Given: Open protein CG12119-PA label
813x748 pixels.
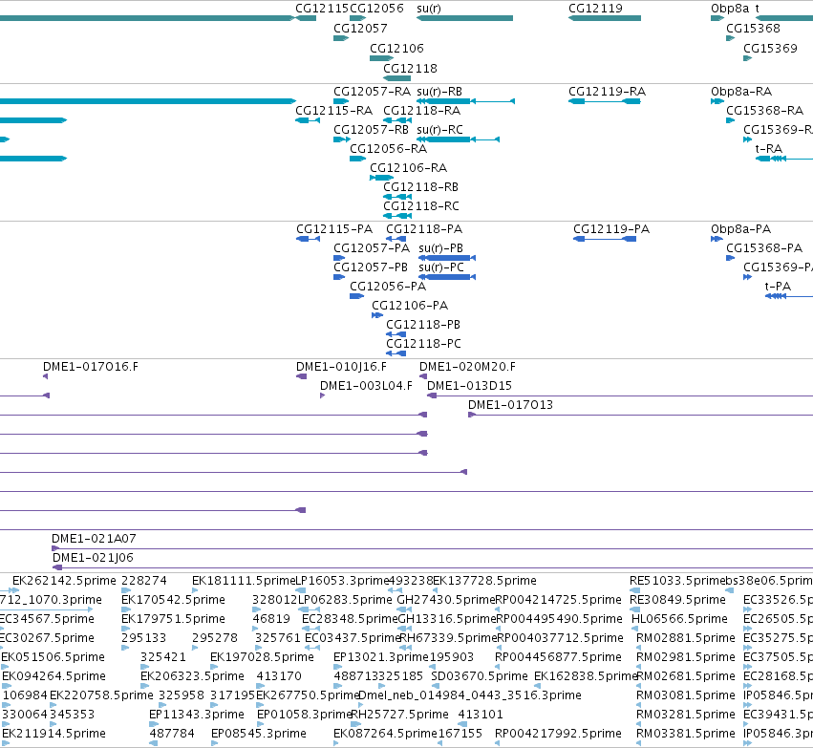Looking at the screenshot, I should [611, 229].
